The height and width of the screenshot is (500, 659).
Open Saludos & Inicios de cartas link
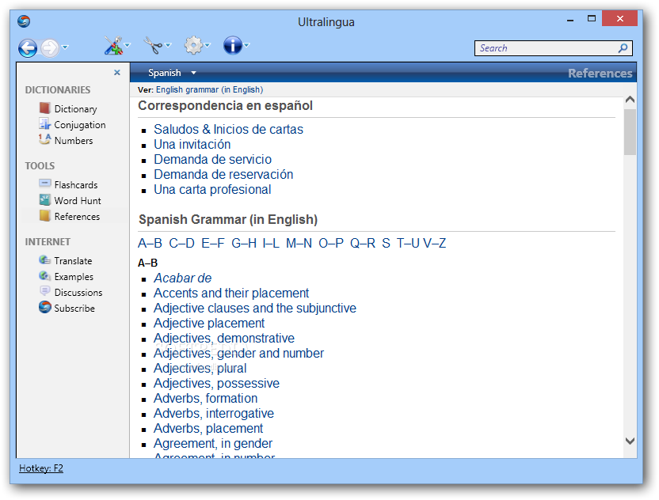coord(228,129)
